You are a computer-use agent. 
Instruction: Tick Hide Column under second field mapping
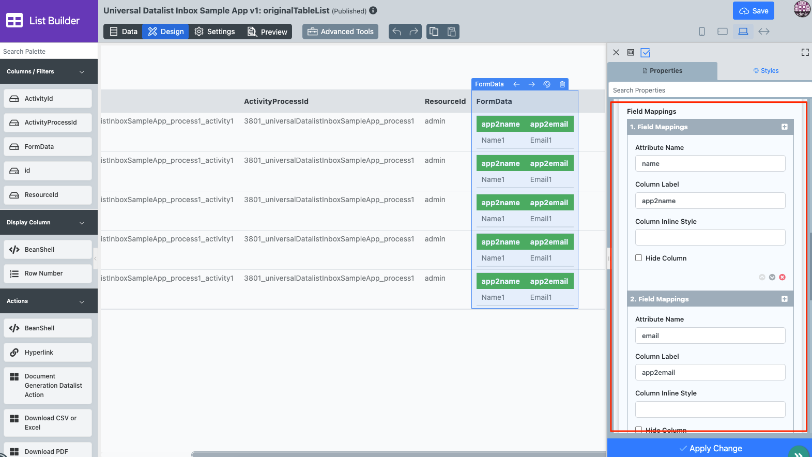point(639,430)
